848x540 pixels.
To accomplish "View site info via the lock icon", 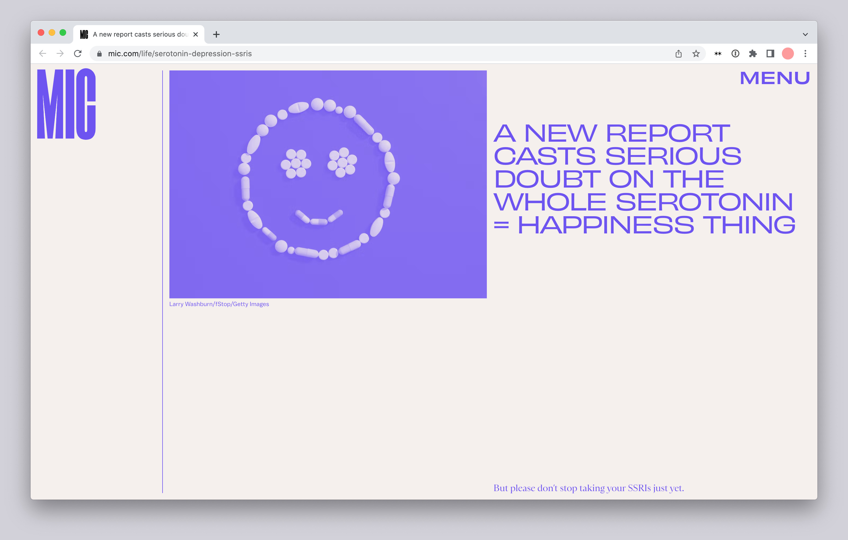I will (x=100, y=54).
